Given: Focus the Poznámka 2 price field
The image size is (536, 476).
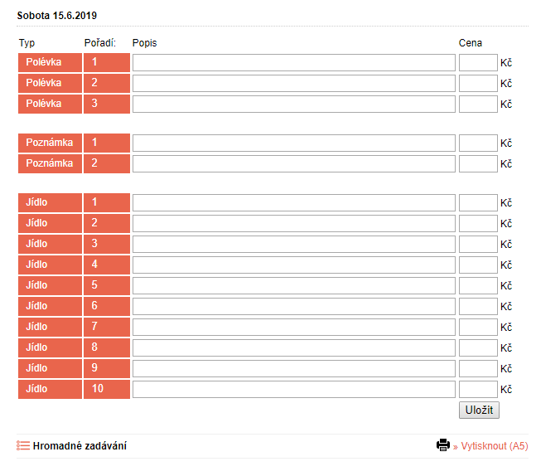Looking at the screenshot, I should coord(477,164).
